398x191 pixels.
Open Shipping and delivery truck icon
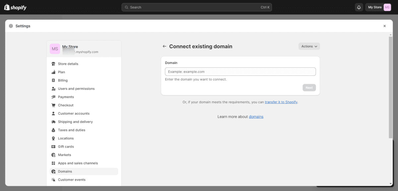pyautogui.click(x=53, y=121)
